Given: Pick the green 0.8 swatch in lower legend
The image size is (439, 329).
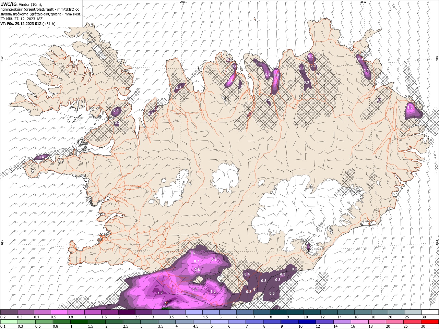Looking at the screenshot, I should tap(61, 322).
